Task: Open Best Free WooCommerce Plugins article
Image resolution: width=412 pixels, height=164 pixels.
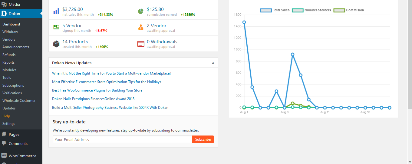Action: click(x=97, y=90)
